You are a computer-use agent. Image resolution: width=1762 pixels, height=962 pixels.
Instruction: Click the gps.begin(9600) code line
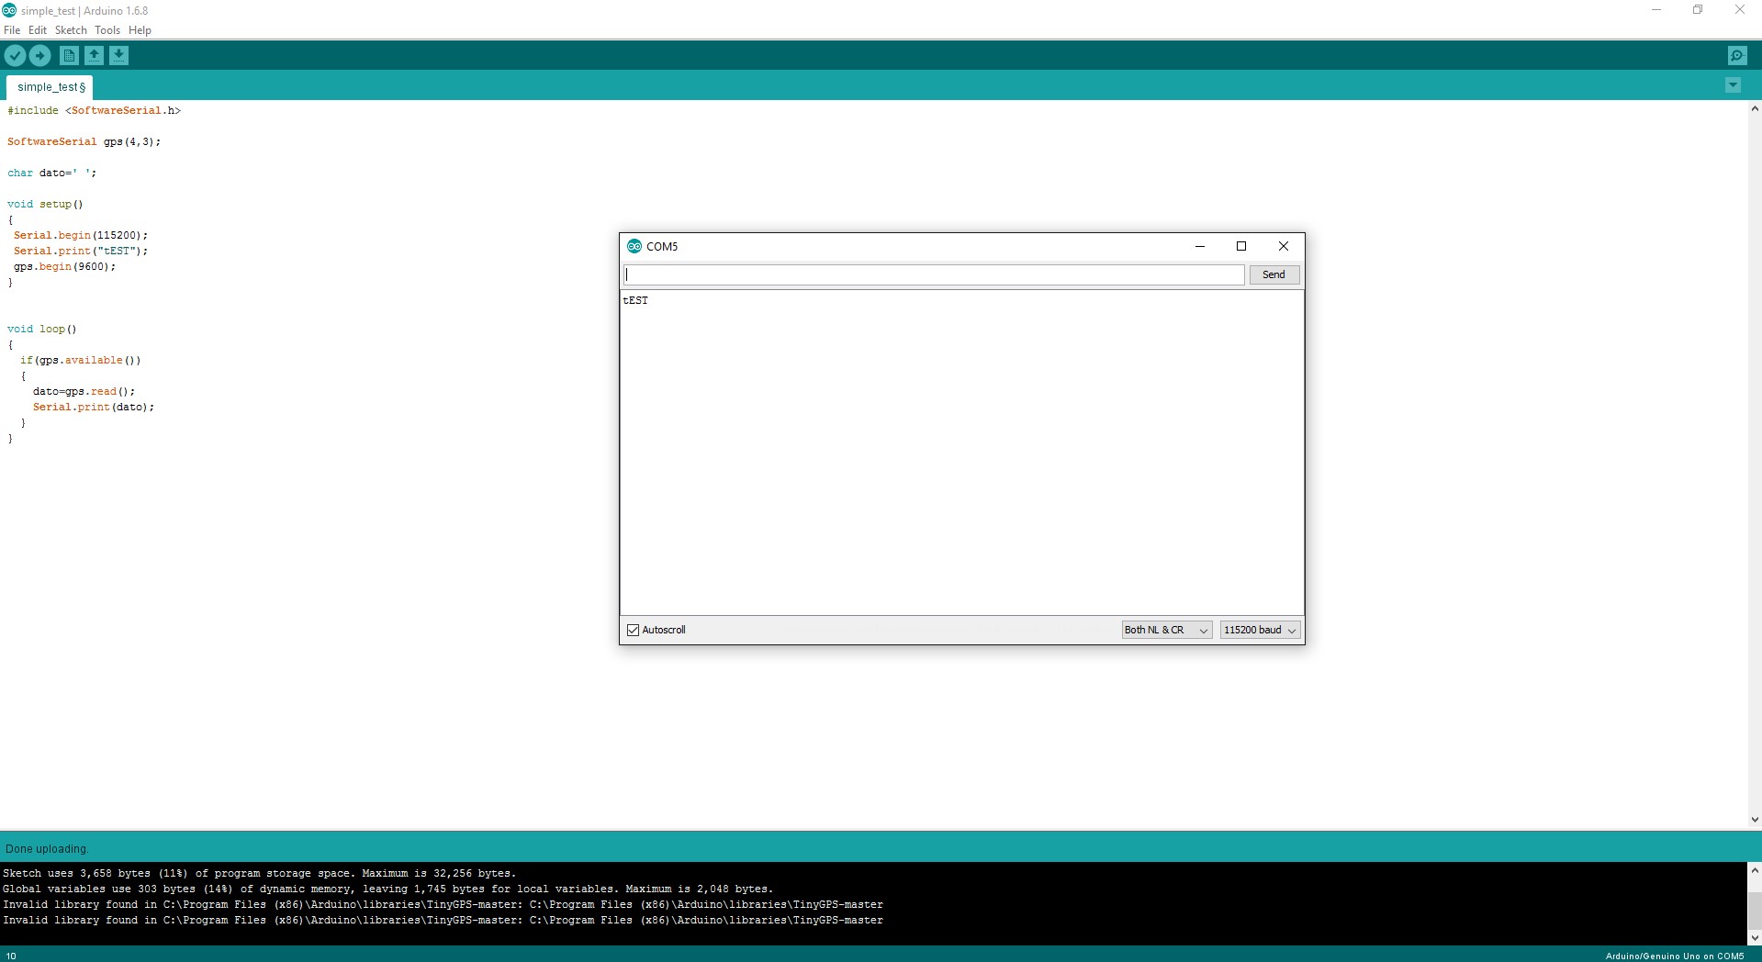pyautogui.click(x=64, y=266)
